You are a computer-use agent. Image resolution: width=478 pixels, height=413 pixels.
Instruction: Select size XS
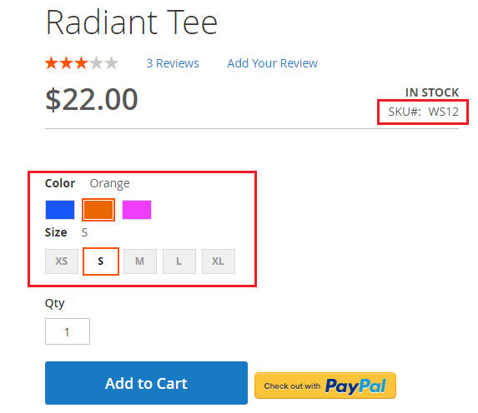(x=62, y=261)
